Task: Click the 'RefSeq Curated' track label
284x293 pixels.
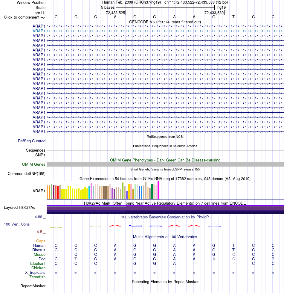Action: 32,141
